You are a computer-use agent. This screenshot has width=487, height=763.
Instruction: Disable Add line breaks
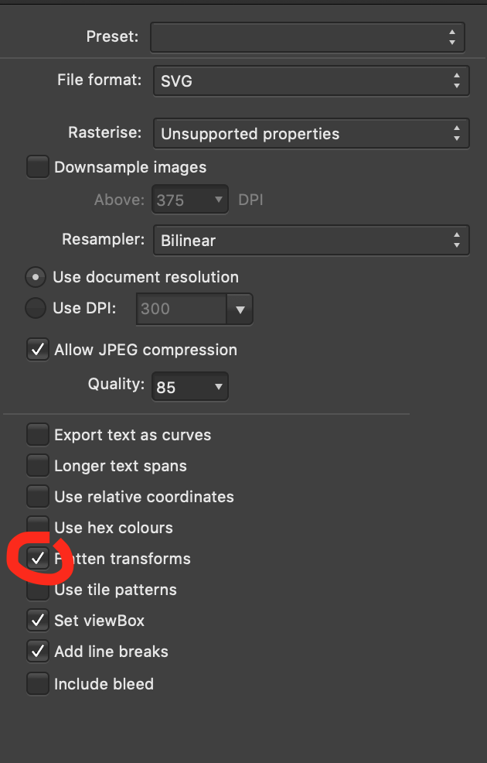click(37, 651)
